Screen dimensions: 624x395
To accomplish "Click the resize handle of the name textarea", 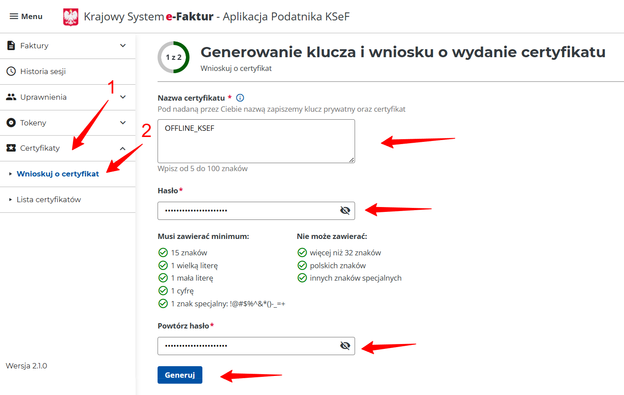I will point(351,160).
